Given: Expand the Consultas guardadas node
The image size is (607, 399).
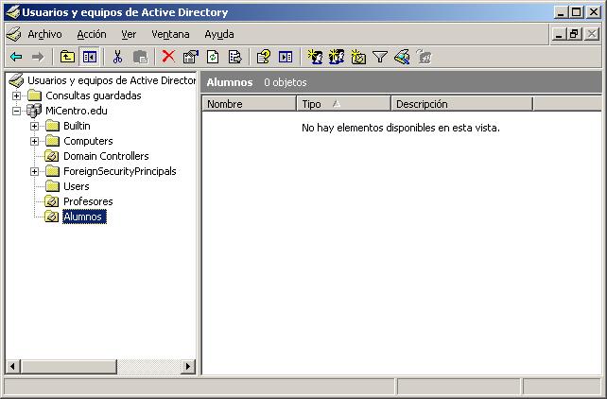Looking at the screenshot, I should (x=17, y=95).
